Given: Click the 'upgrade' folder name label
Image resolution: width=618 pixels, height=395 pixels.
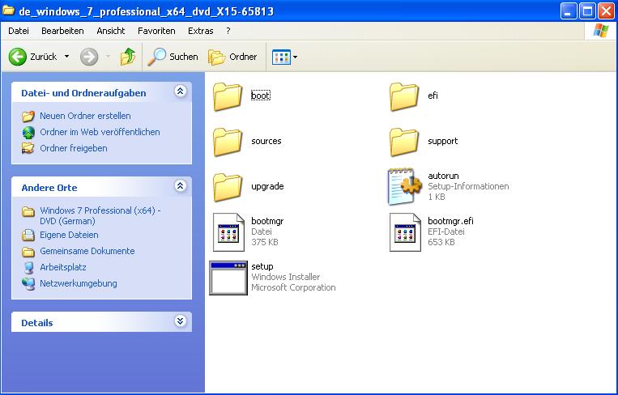Looking at the screenshot, I should pos(267,186).
